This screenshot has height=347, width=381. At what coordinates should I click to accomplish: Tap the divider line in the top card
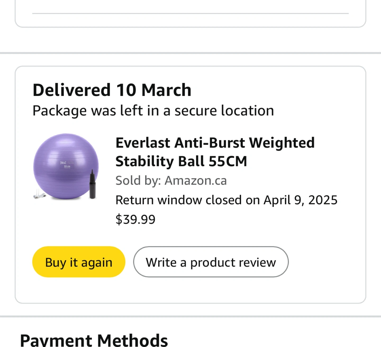pos(190,13)
